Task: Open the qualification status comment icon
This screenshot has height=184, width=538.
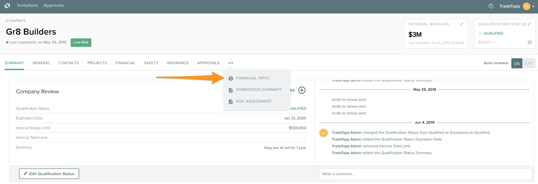Action: pos(530,42)
